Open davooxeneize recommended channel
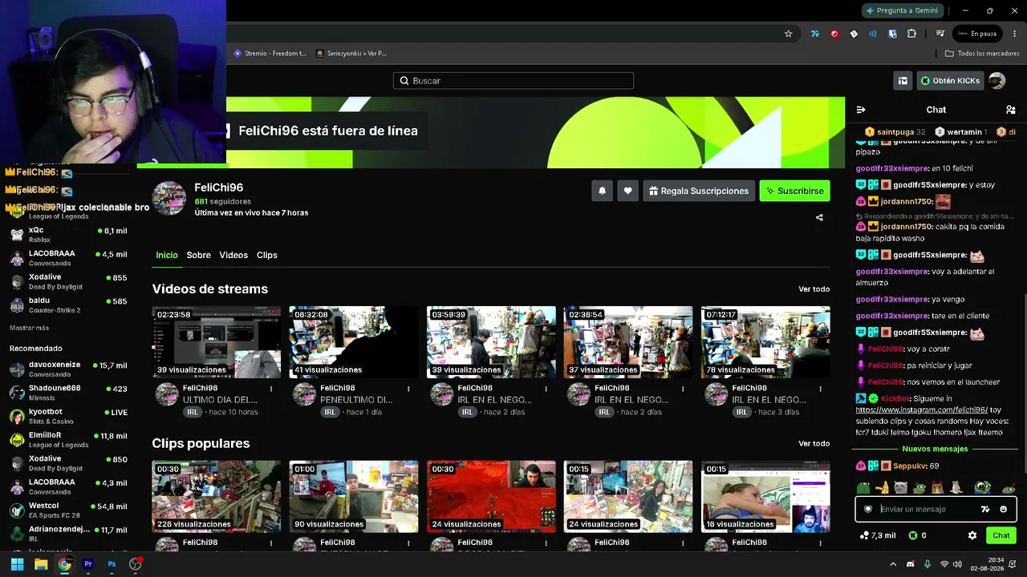 (x=68, y=369)
